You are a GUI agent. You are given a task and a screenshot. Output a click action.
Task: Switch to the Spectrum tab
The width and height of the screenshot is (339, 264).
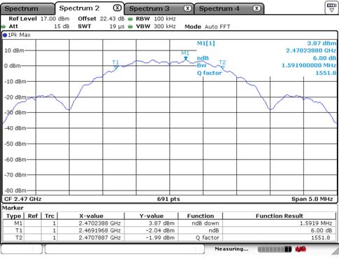click(x=27, y=9)
